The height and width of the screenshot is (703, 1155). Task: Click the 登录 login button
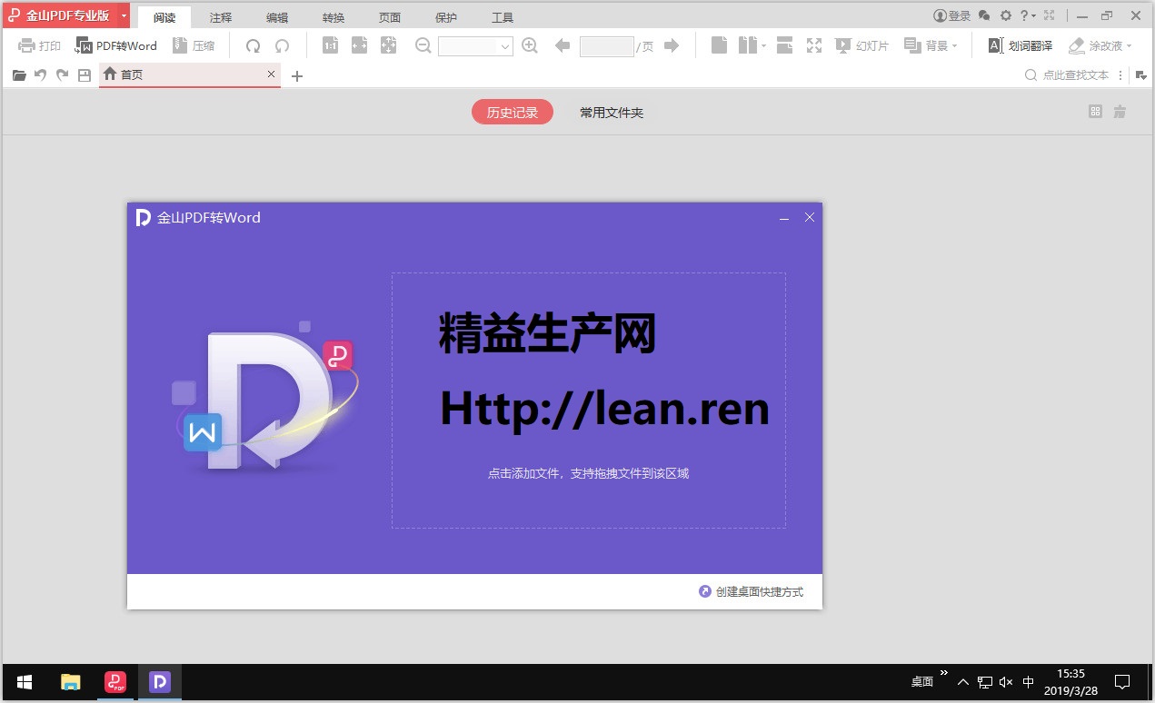tap(952, 15)
